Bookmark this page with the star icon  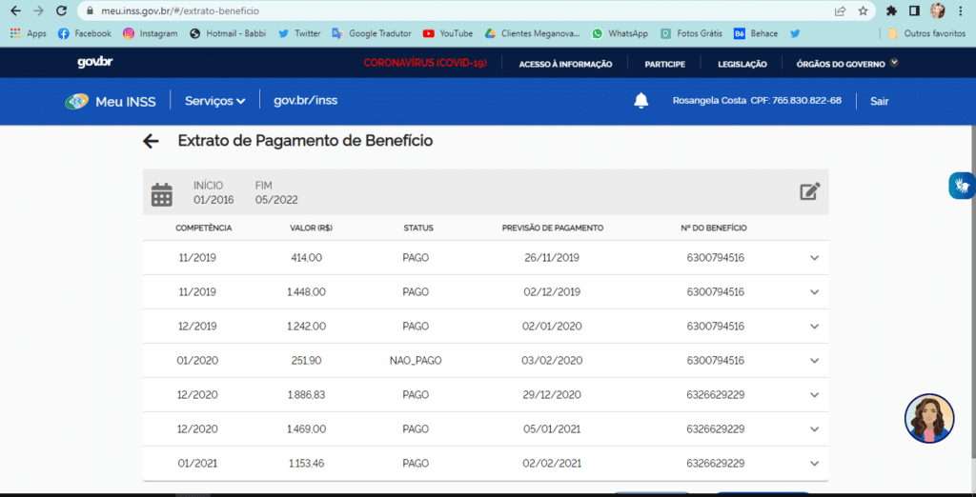[x=863, y=11]
